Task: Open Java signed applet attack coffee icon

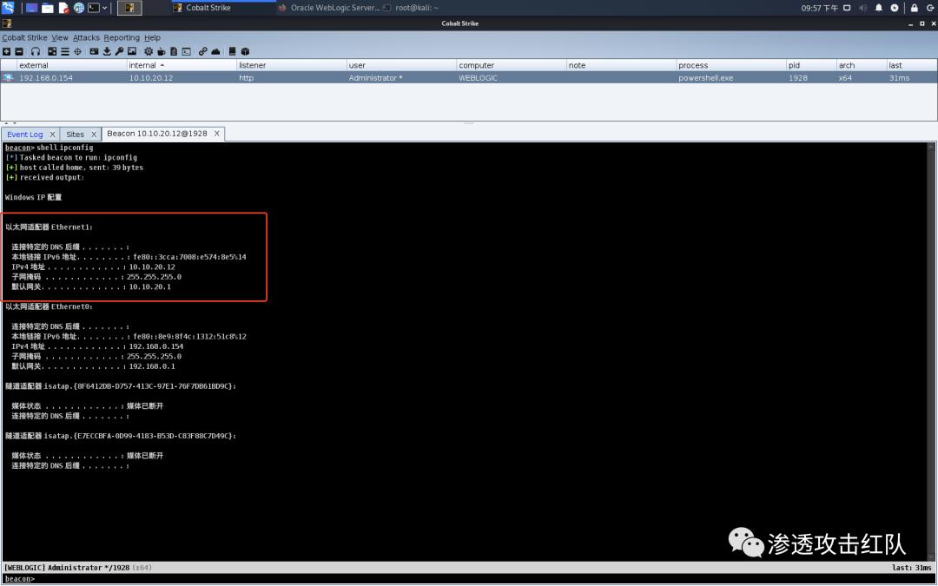Action: point(161,51)
